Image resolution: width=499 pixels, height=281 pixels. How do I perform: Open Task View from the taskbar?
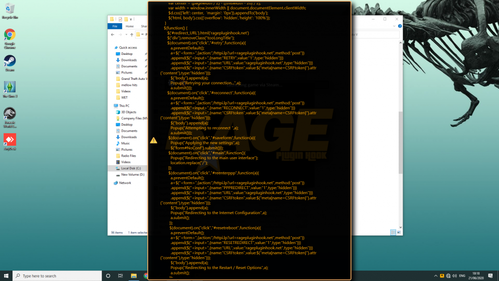(120, 276)
